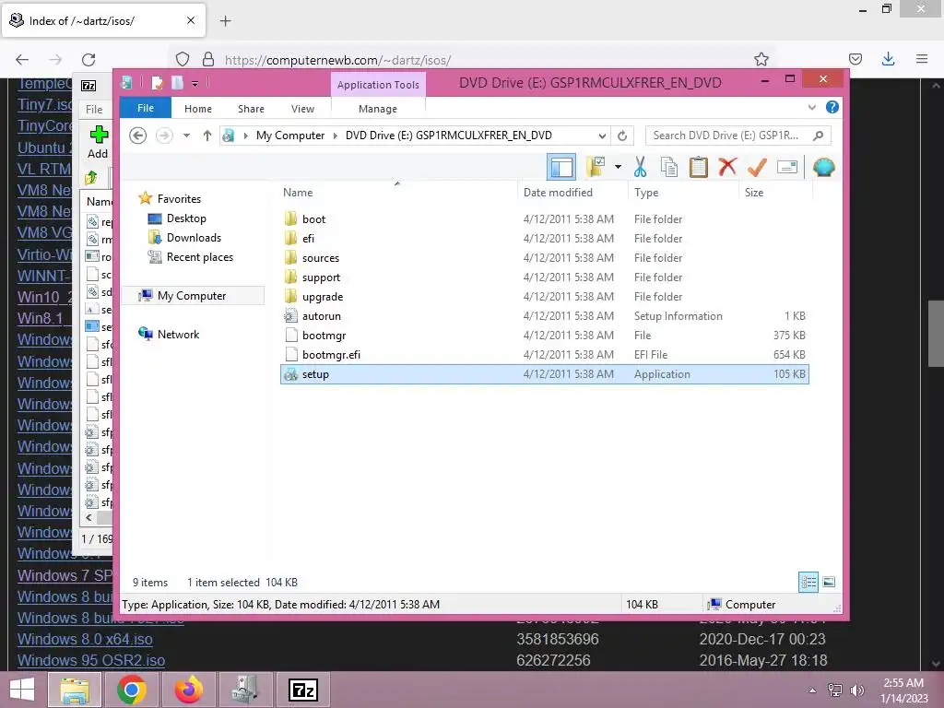Viewport: 944px width, 708px height.
Task: Select My Computer in navigation pane
Action: coord(192,296)
